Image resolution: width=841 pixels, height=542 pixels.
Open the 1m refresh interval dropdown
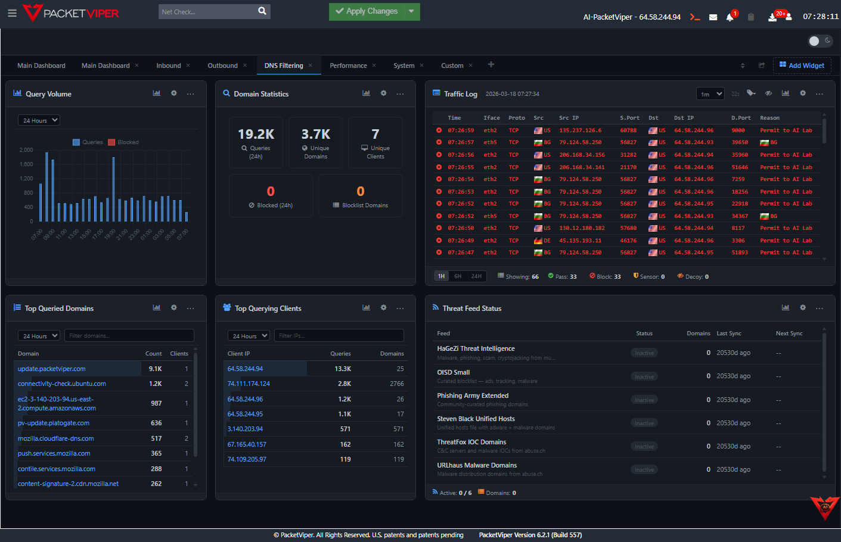point(710,93)
